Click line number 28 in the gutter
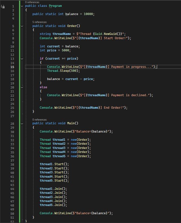The height and width of the screenshot is (223, 181). 12,123
